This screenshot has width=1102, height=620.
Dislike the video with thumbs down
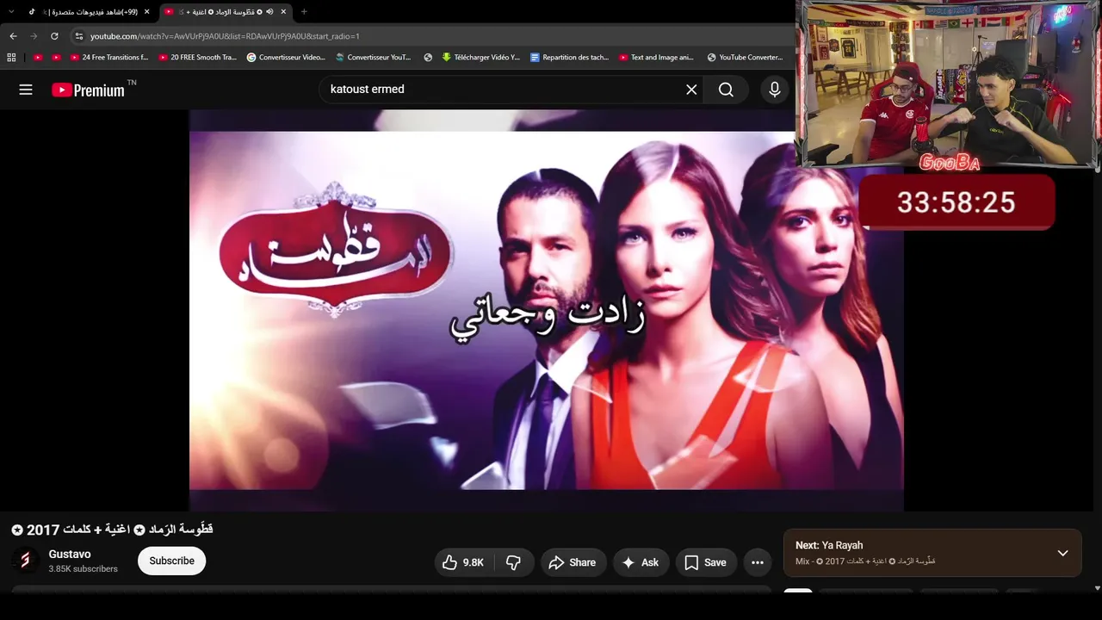point(513,562)
